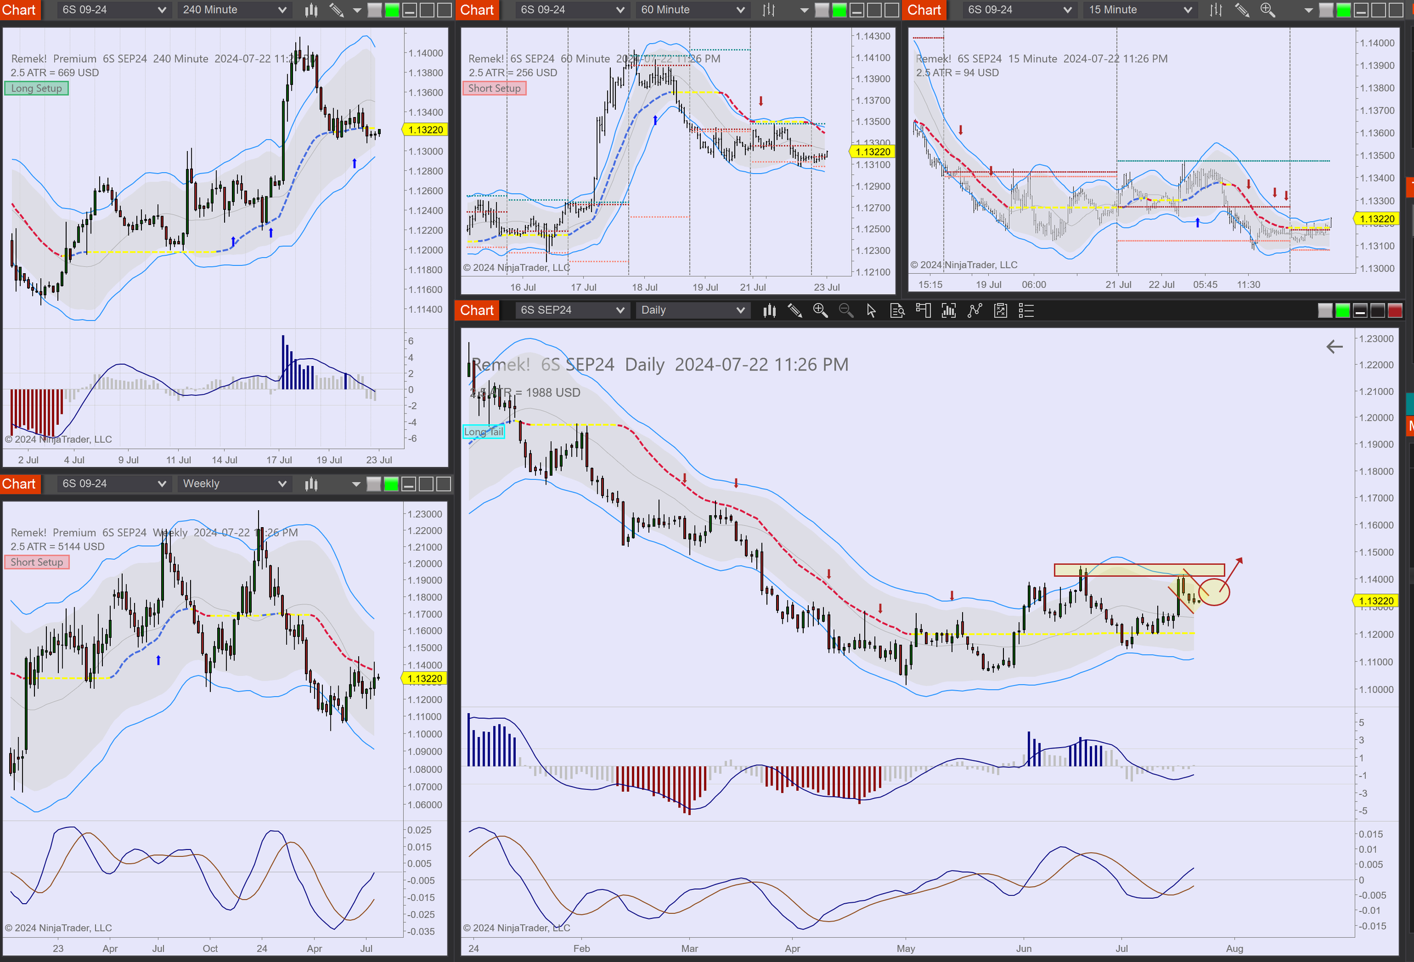Expand 6S 09-24 instrument selector on 240 Minute chart

point(113,10)
